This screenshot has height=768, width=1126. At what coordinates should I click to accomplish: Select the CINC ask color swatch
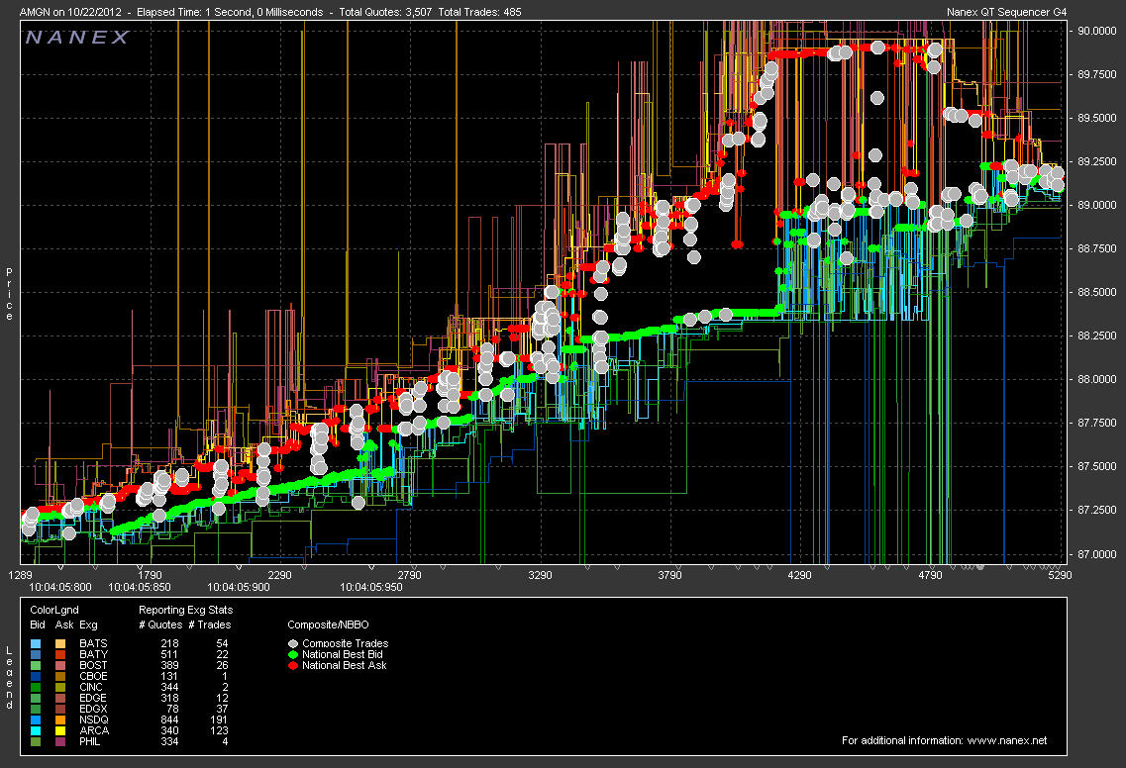(60, 687)
